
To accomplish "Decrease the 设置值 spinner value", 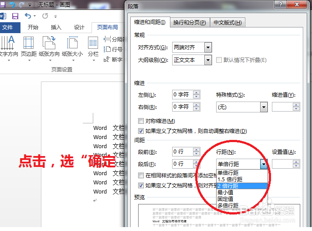I will (x=296, y=166).
